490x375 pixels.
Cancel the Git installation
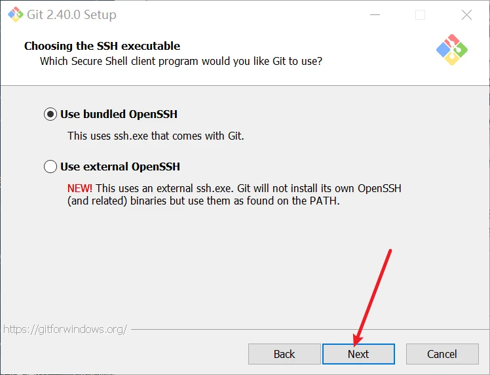pyautogui.click(x=442, y=354)
